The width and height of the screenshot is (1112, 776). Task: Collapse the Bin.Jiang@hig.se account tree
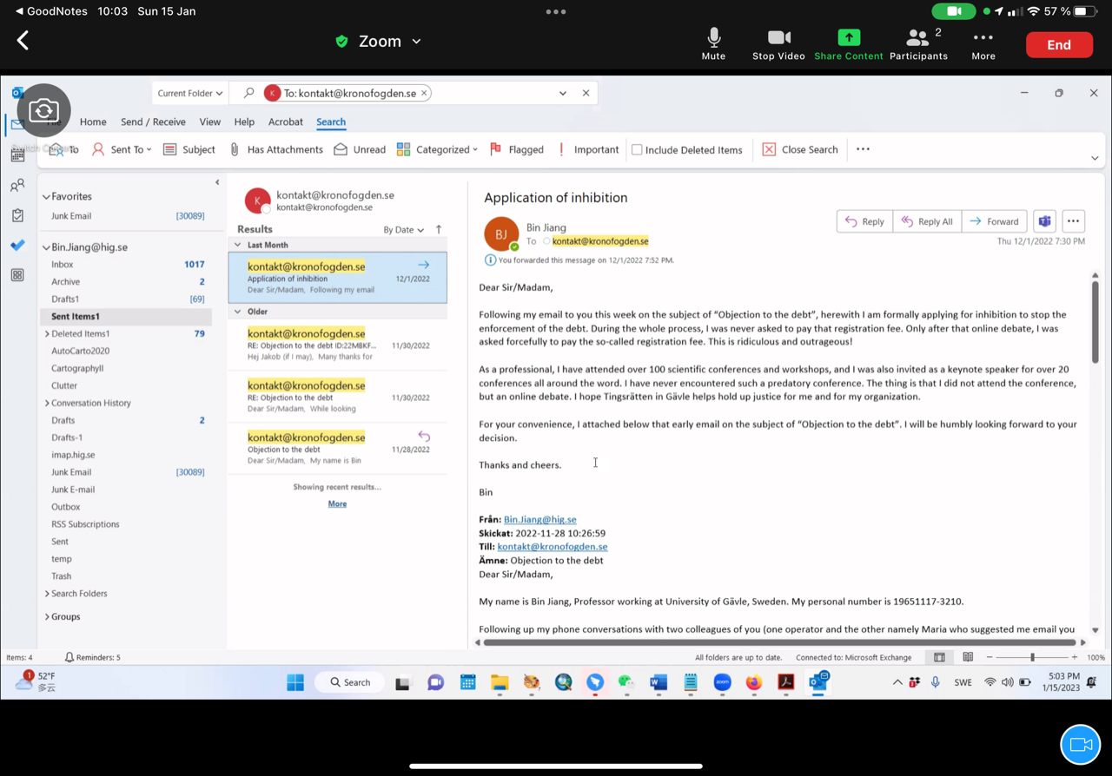pos(47,247)
